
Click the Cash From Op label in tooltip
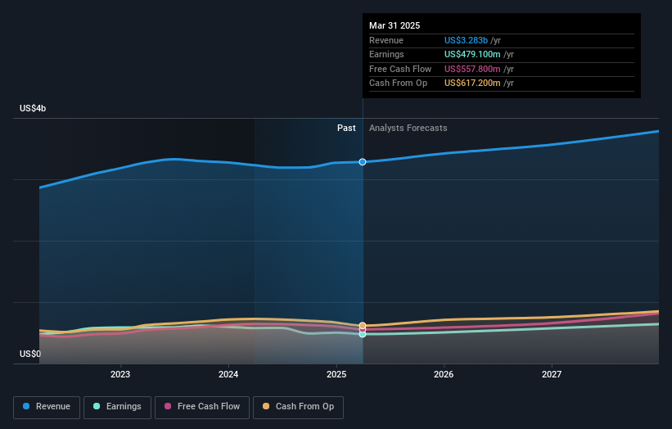(398, 84)
